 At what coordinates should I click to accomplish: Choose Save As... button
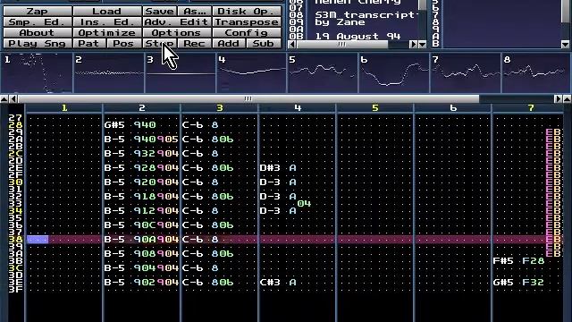point(195,12)
